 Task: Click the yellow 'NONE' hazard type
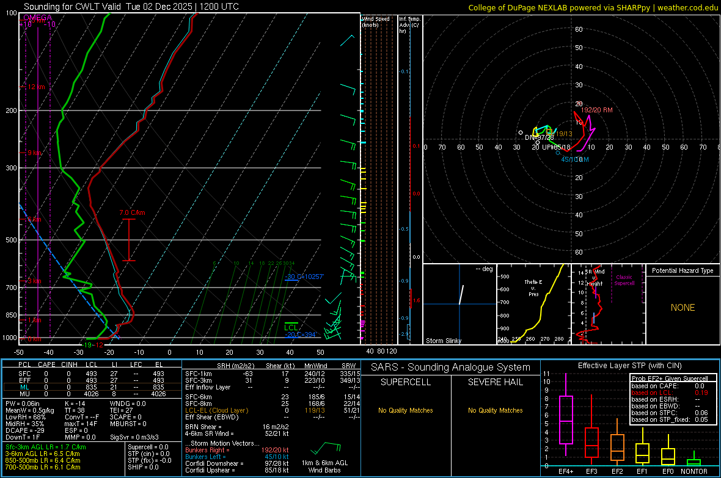[x=683, y=308]
